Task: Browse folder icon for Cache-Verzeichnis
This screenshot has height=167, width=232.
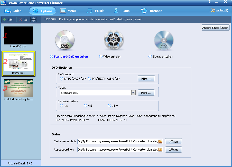Action: pos(160,141)
